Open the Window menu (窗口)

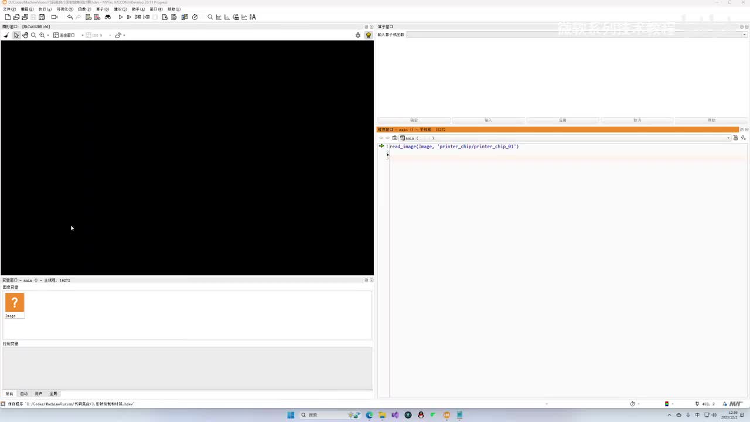(x=156, y=9)
